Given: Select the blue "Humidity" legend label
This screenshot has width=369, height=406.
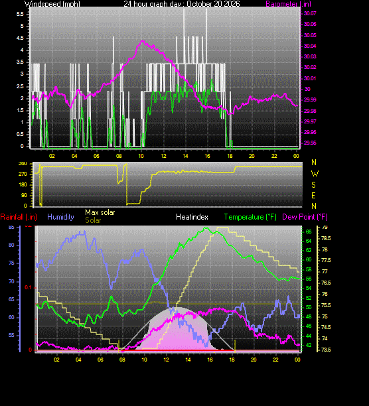Looking at the screenshot, I should tap(60, 217).
